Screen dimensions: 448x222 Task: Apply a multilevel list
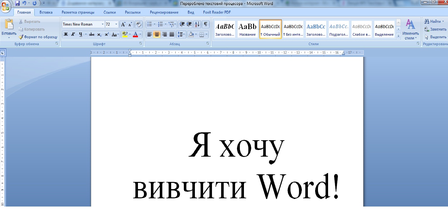click(171, 24)
